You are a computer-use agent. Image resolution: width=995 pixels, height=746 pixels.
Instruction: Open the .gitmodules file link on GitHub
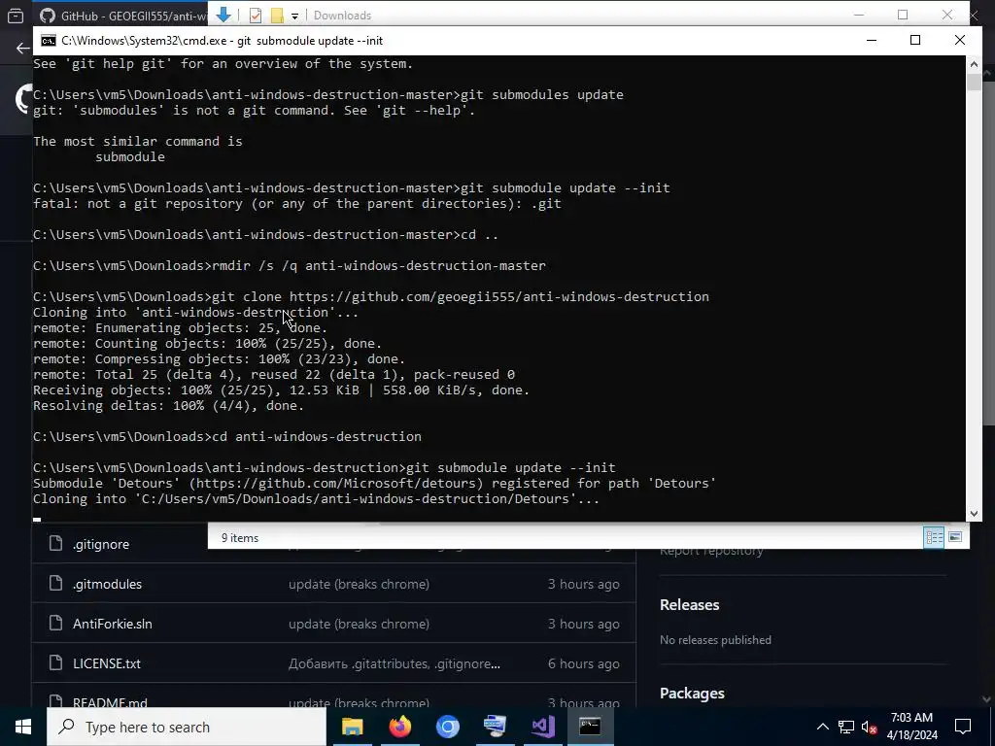107,584
